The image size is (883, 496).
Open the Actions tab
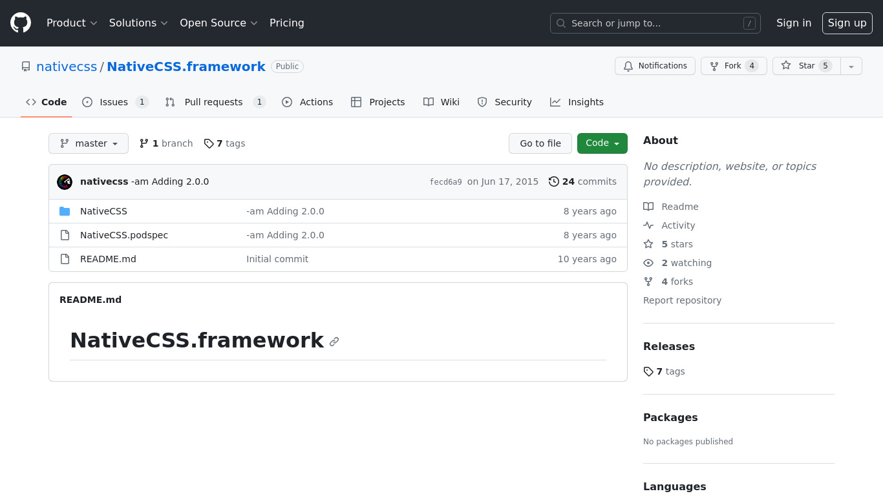(308, 102)
